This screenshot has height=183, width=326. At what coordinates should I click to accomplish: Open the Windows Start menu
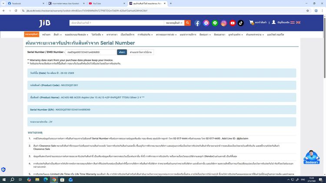tap(4, 180)
